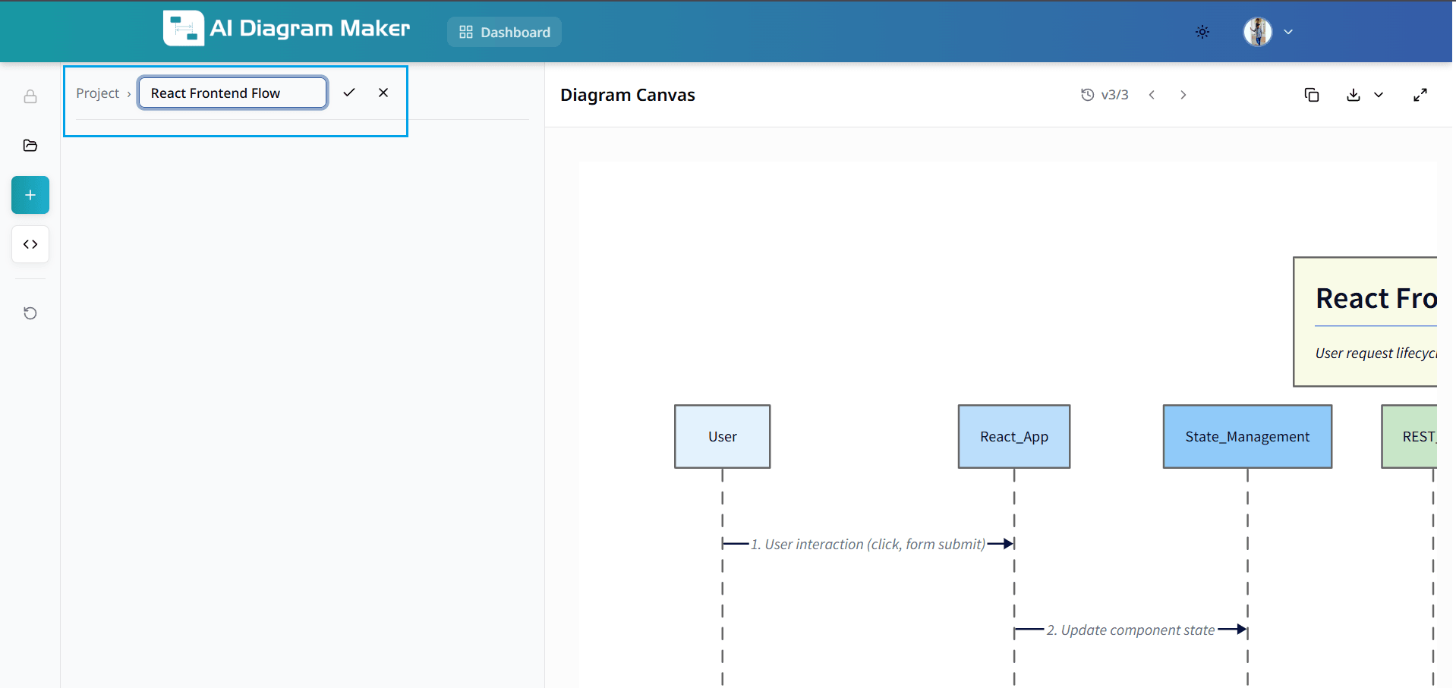Click the React Frontend Flow name field
This screenshot has height=688, width=1456.
[232, 92]
